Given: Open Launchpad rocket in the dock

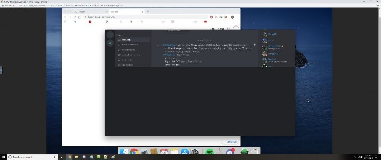Looking at the screenshot, I should click(144, 152).
